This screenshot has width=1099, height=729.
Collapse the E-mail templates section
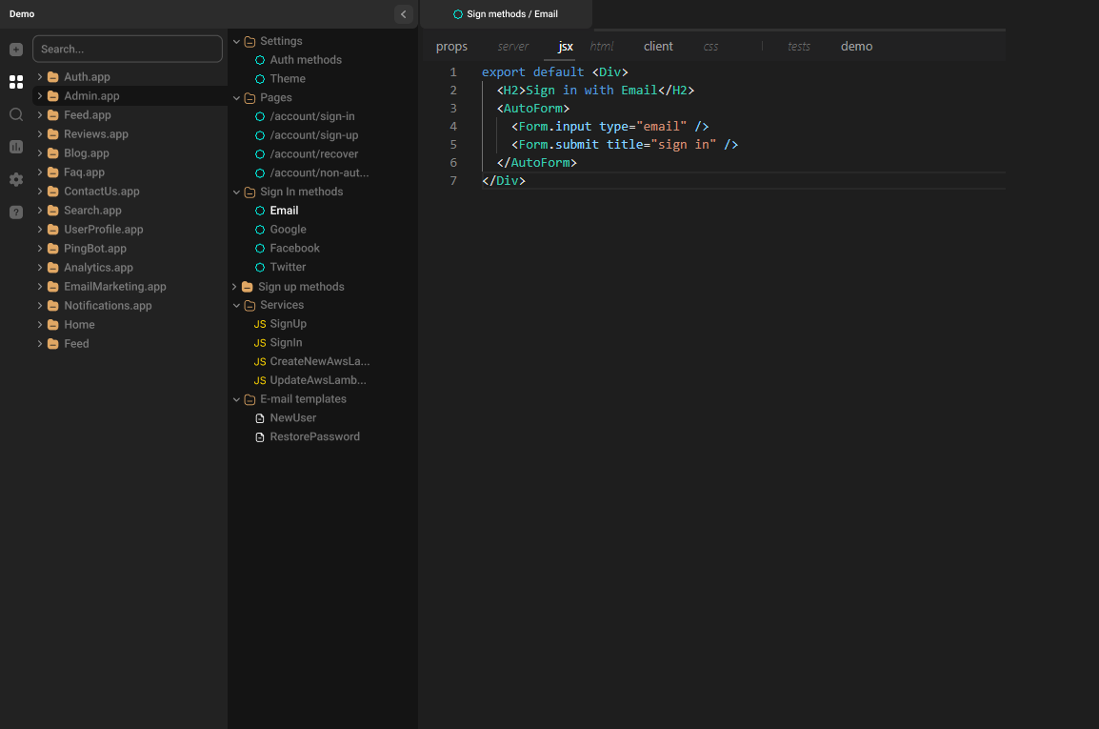click(x=236, y=398)
